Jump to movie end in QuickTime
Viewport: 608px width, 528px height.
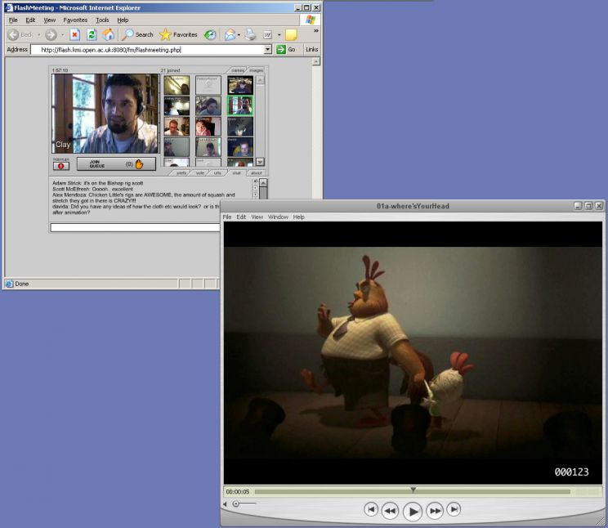pyautogui.click(x=454, y=509)
